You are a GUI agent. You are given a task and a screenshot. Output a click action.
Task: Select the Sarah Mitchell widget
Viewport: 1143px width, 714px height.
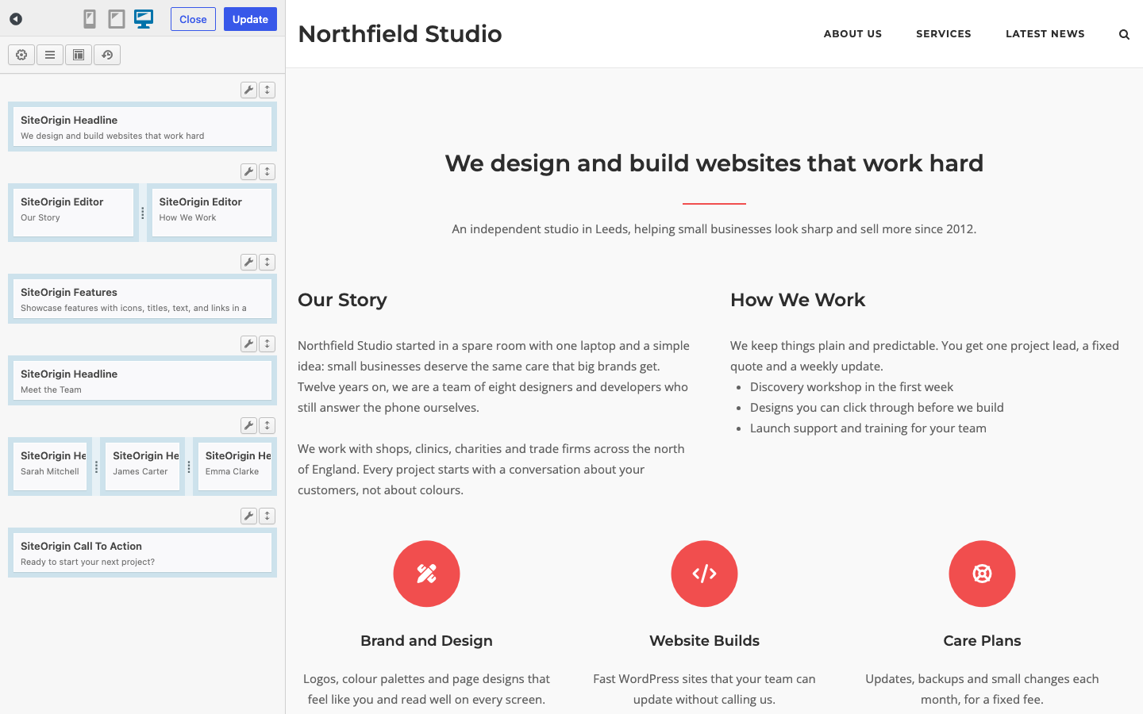(x=50, y=466)
